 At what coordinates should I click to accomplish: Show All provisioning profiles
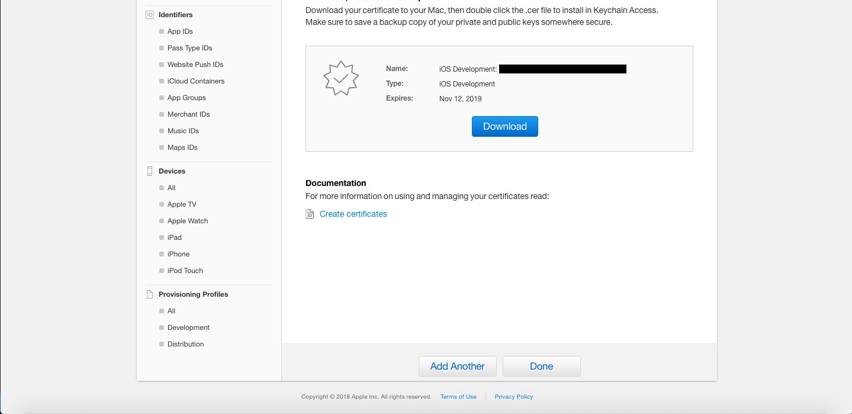point(171,311)
